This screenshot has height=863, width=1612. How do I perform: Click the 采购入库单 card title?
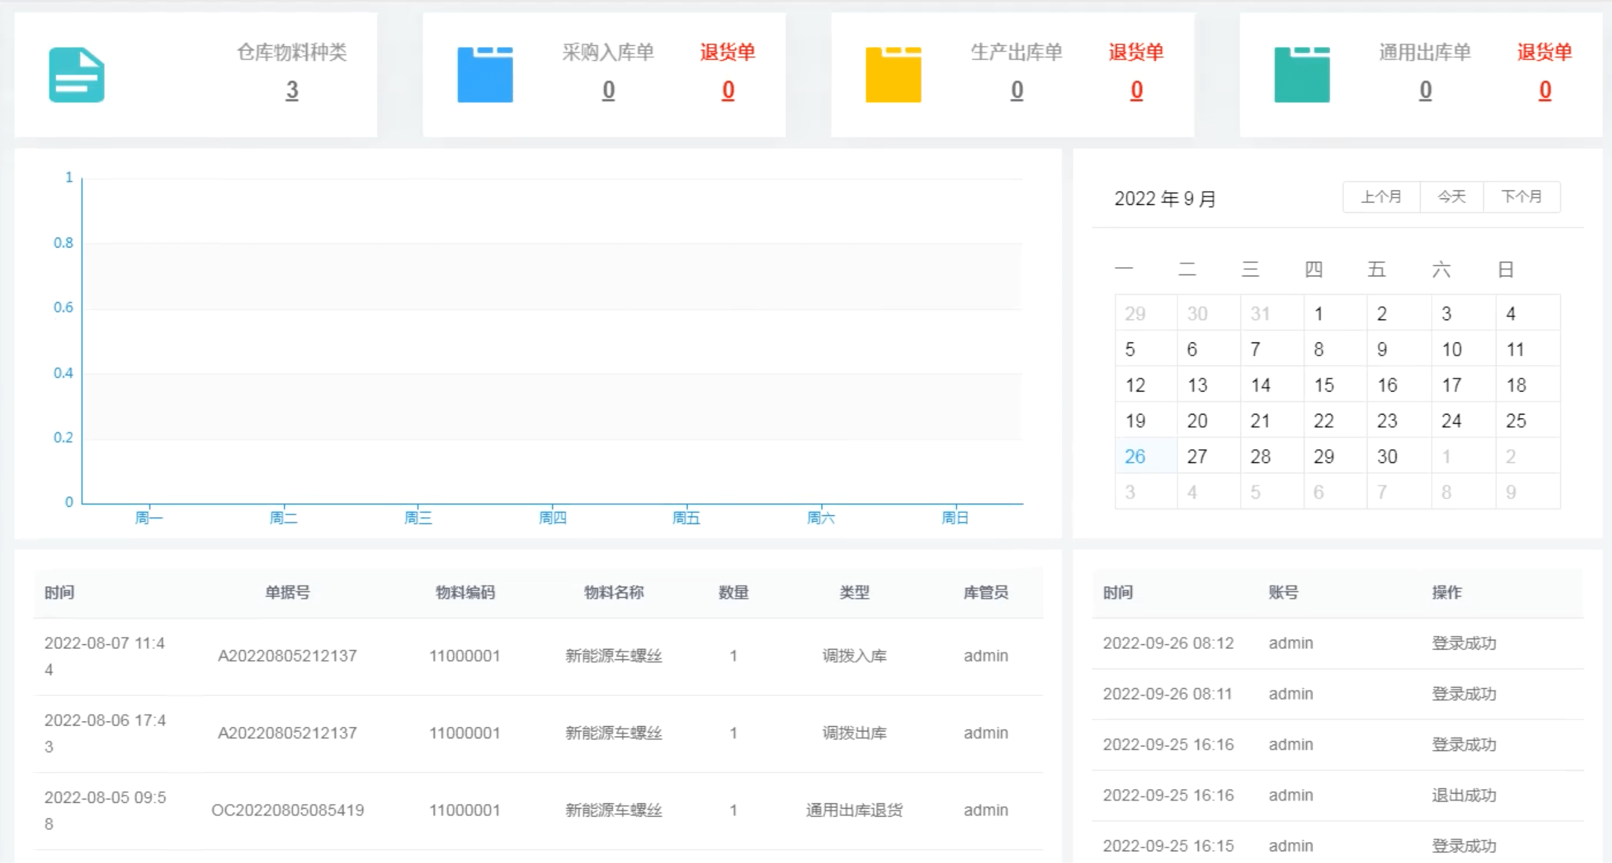[609, 52]
